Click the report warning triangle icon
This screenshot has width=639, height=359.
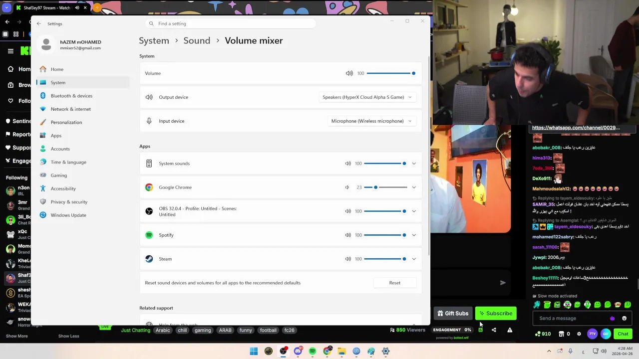[510, 330]
